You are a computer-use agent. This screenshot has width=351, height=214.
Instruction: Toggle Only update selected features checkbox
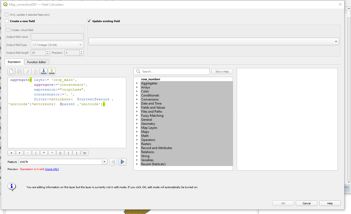(x=7, y=15)
